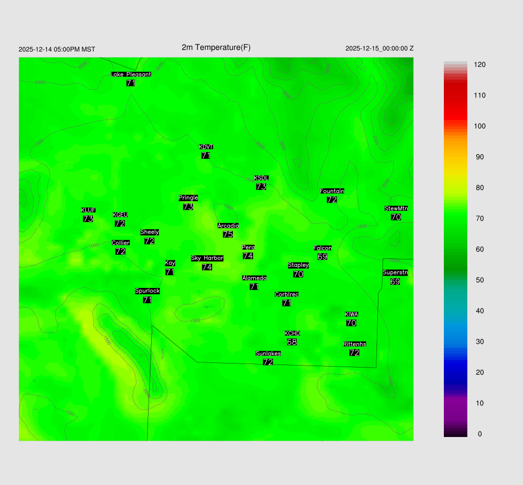Select the KSDL station label
The width and height of the screenshot is (523, 485).
[x=261, y=178]
